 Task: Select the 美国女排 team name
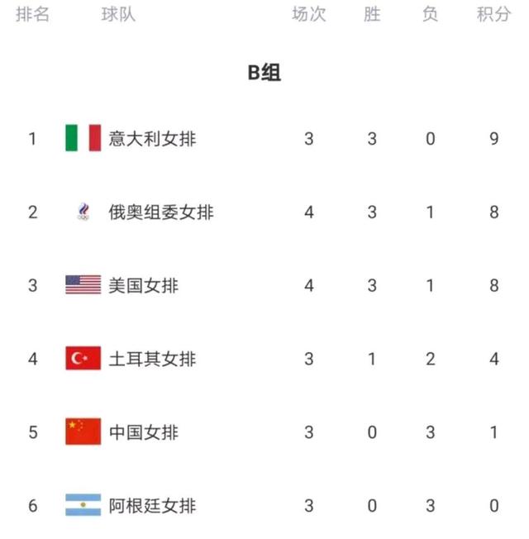tap(143, 286)
